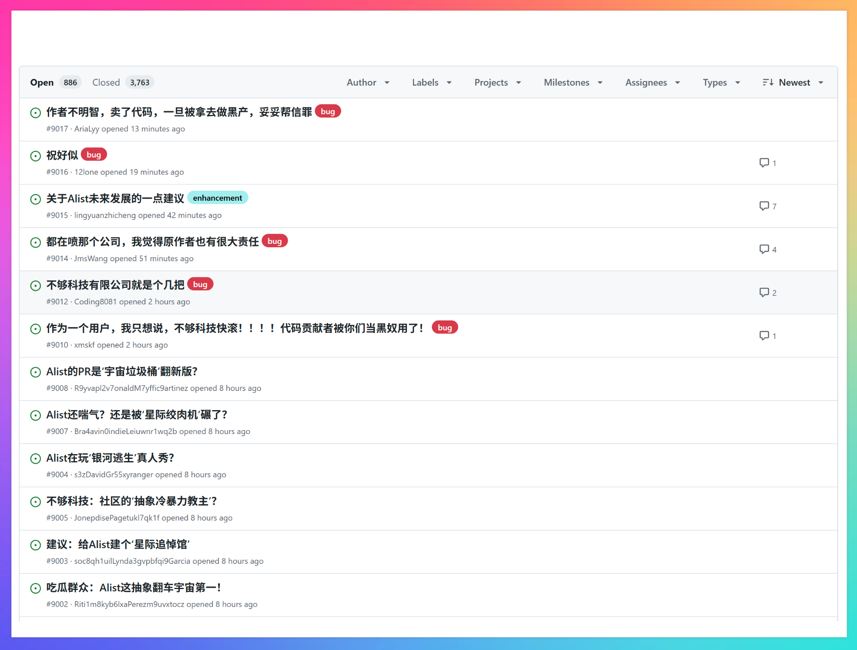Select the Open issues tab
Screen dimensions: 857x650
(42, 82)
